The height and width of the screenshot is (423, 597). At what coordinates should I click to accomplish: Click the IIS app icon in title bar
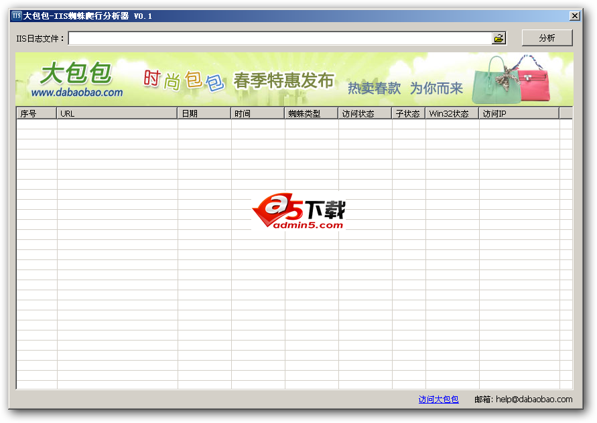point(17,15)
